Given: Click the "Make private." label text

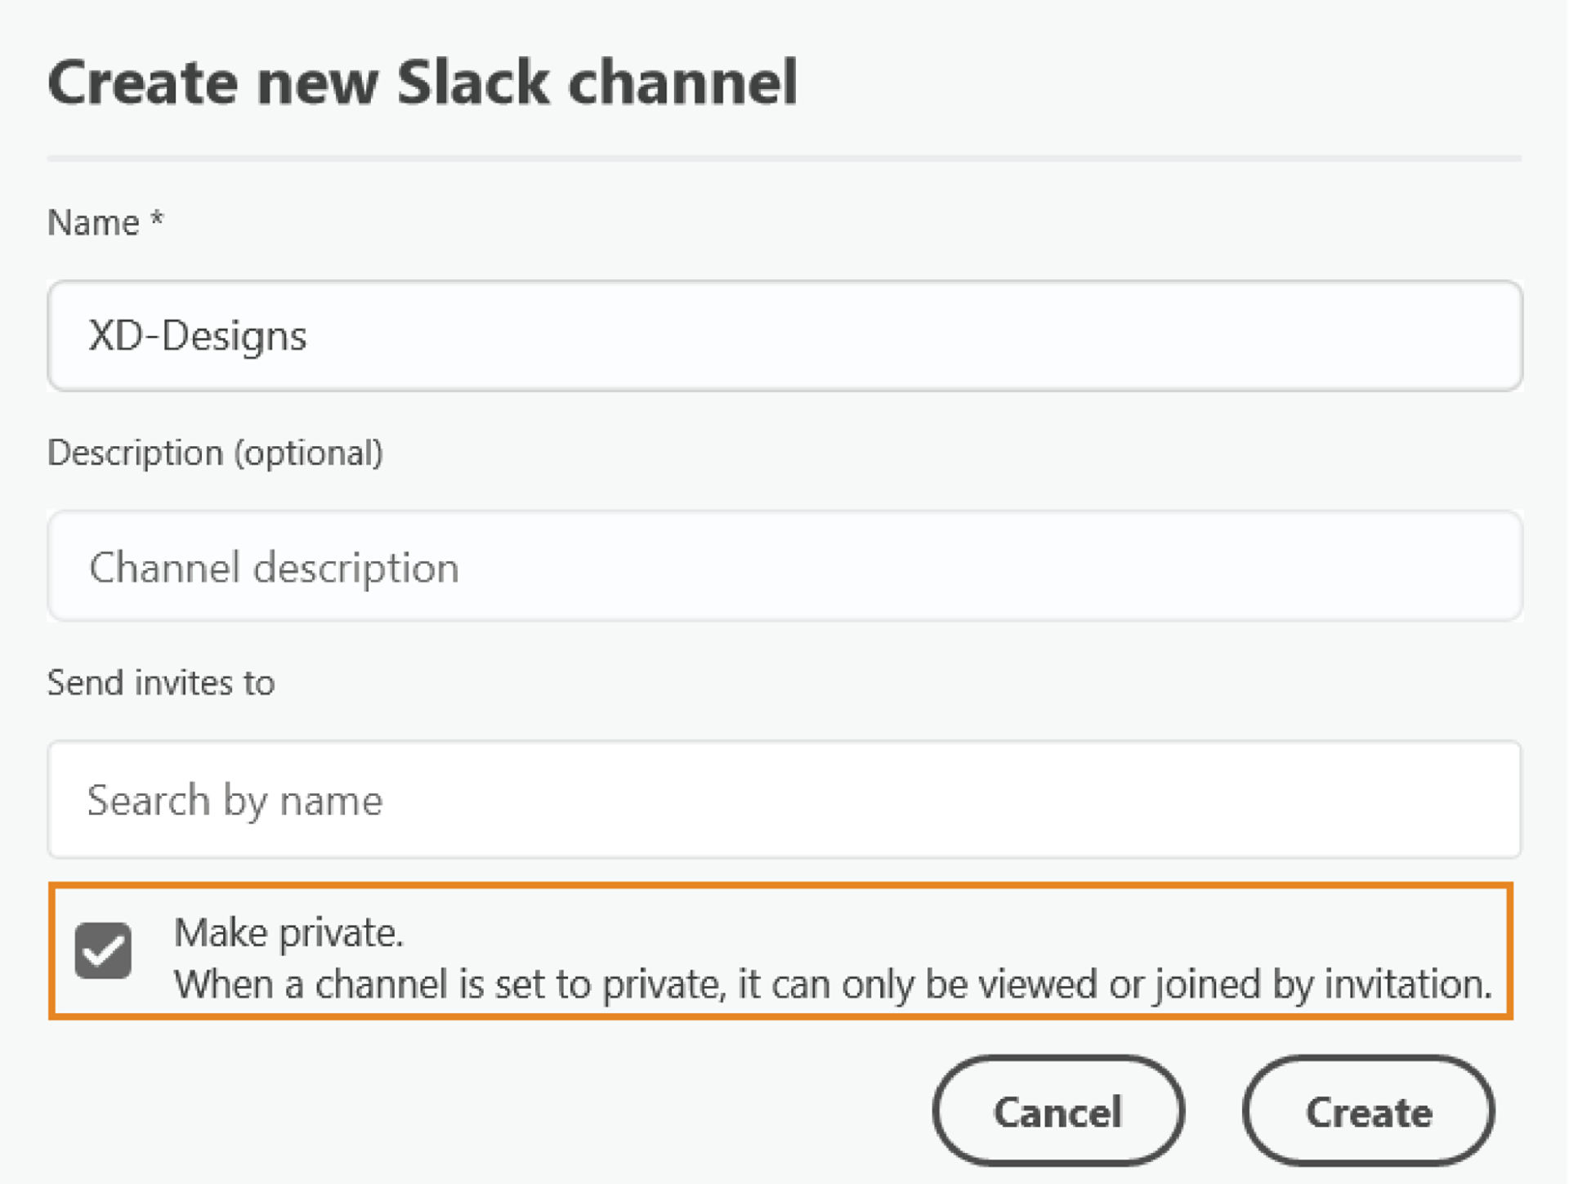Looking at the screenshot, I should pos(288,932).
